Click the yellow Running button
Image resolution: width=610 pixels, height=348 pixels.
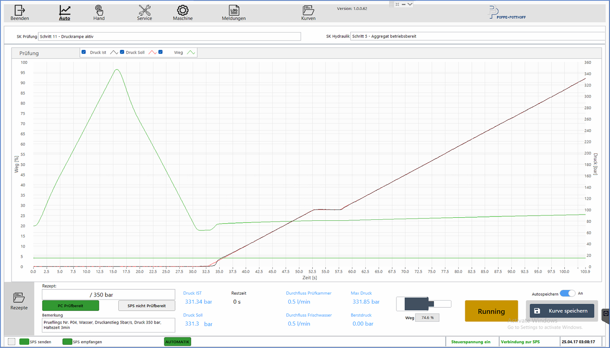point(491,311)
